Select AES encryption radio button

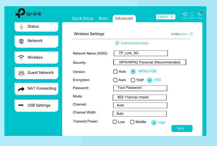tap(150, 80)
